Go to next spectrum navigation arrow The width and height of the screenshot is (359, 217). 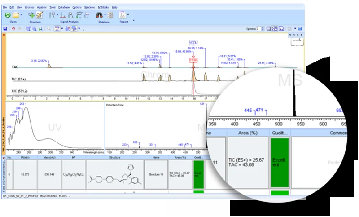pyautogui.click(x=298, y=35)
